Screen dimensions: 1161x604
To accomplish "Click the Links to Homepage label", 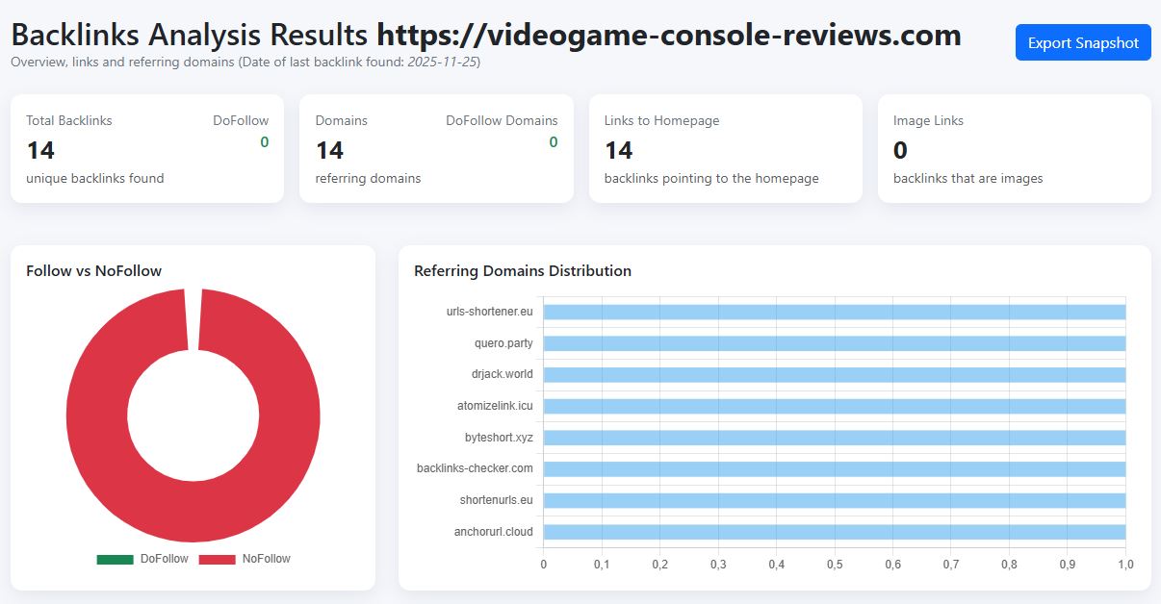I will point(662,120).
